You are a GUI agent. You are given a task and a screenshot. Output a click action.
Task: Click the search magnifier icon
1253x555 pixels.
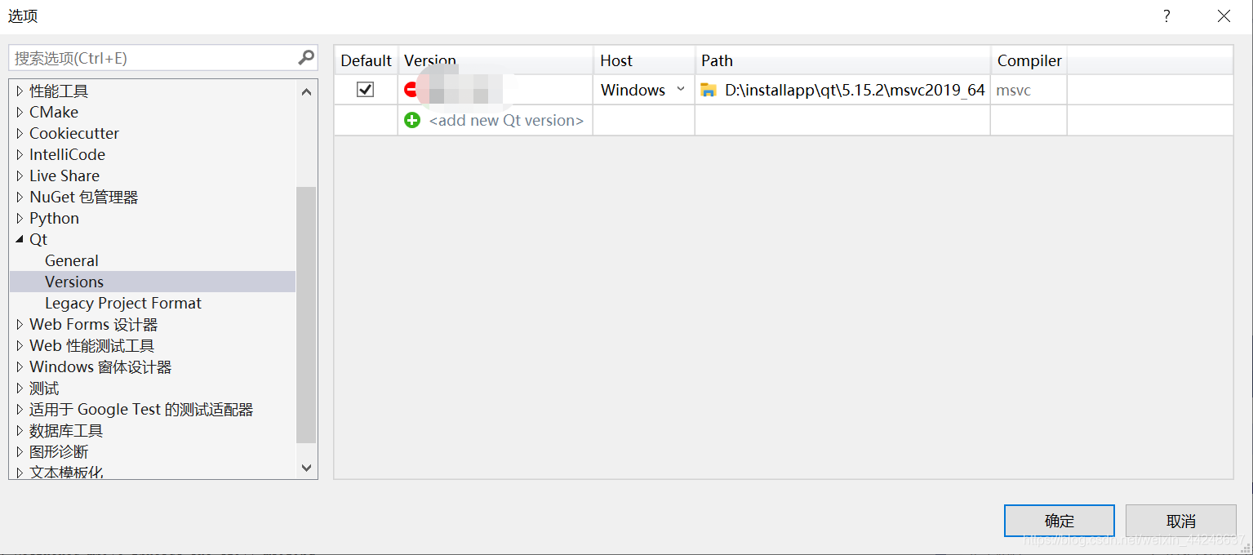(306, 57)
